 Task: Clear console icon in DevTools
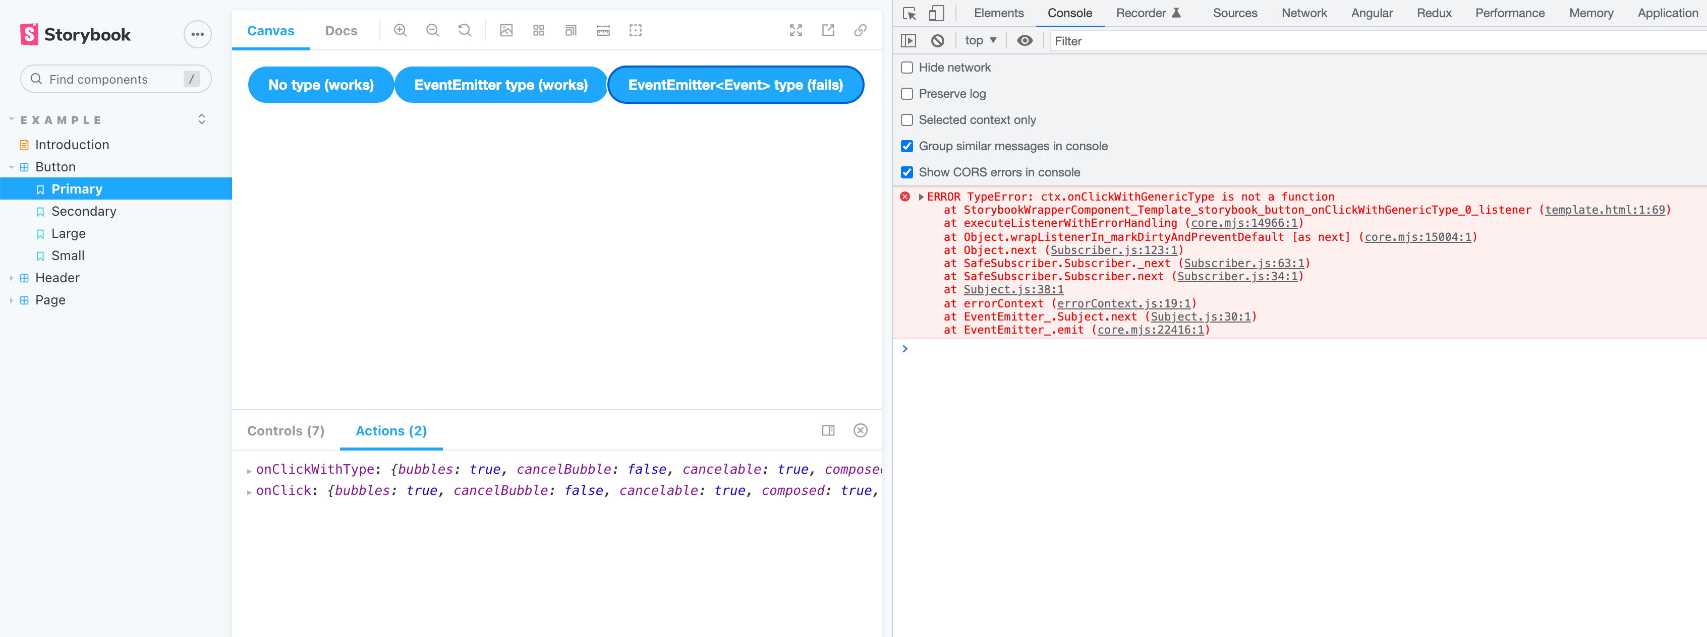pyautogui.click(x=937, y=41)
